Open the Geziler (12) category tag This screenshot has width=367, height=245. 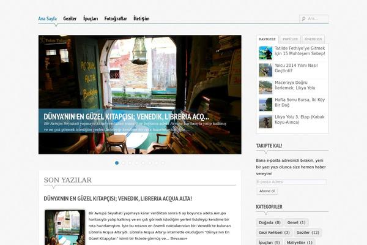[x=308, y=233]
